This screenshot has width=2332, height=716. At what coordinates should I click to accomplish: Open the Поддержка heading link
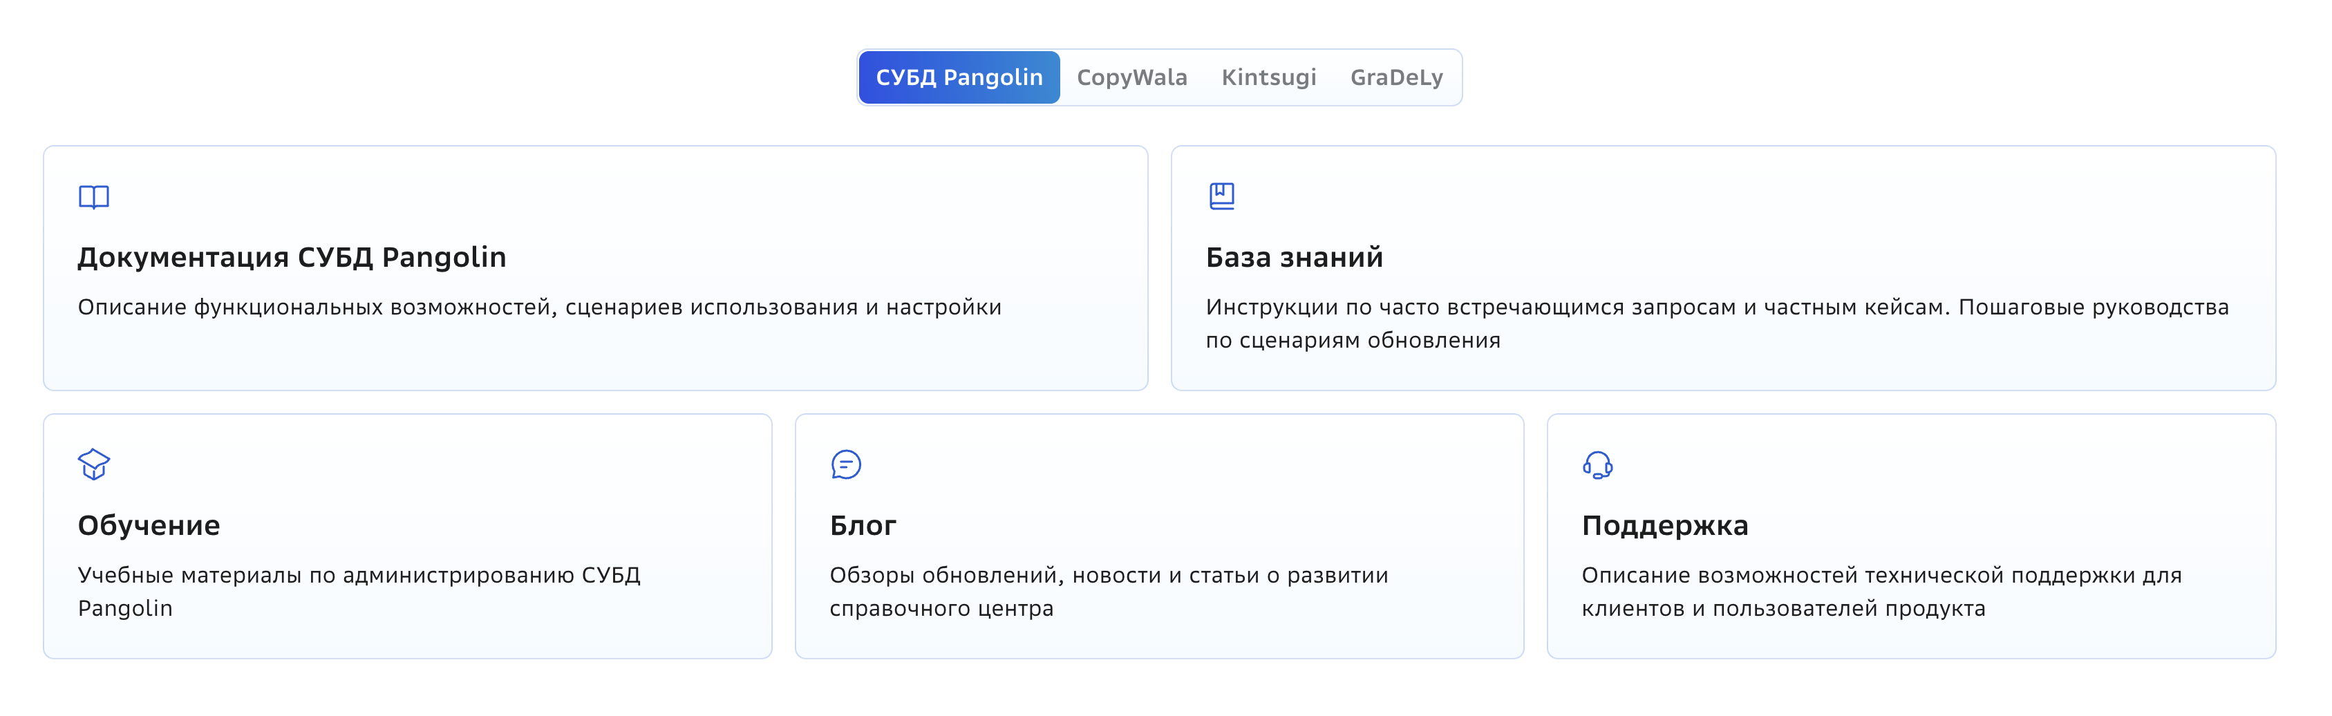(1665, 526)
